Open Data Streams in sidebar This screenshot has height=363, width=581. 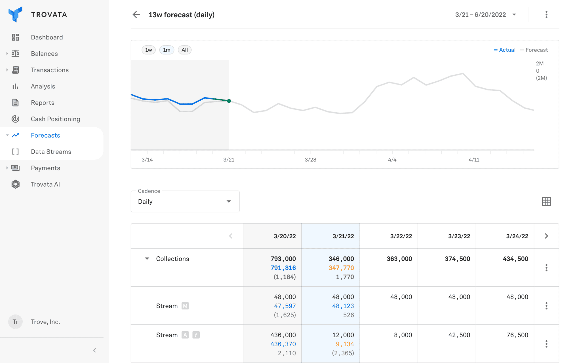point(51,152)
